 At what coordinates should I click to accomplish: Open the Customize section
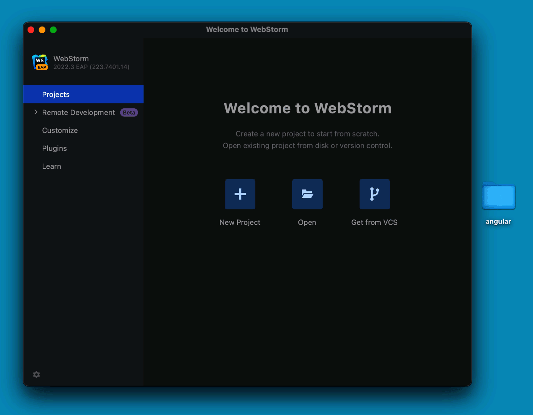60,130
